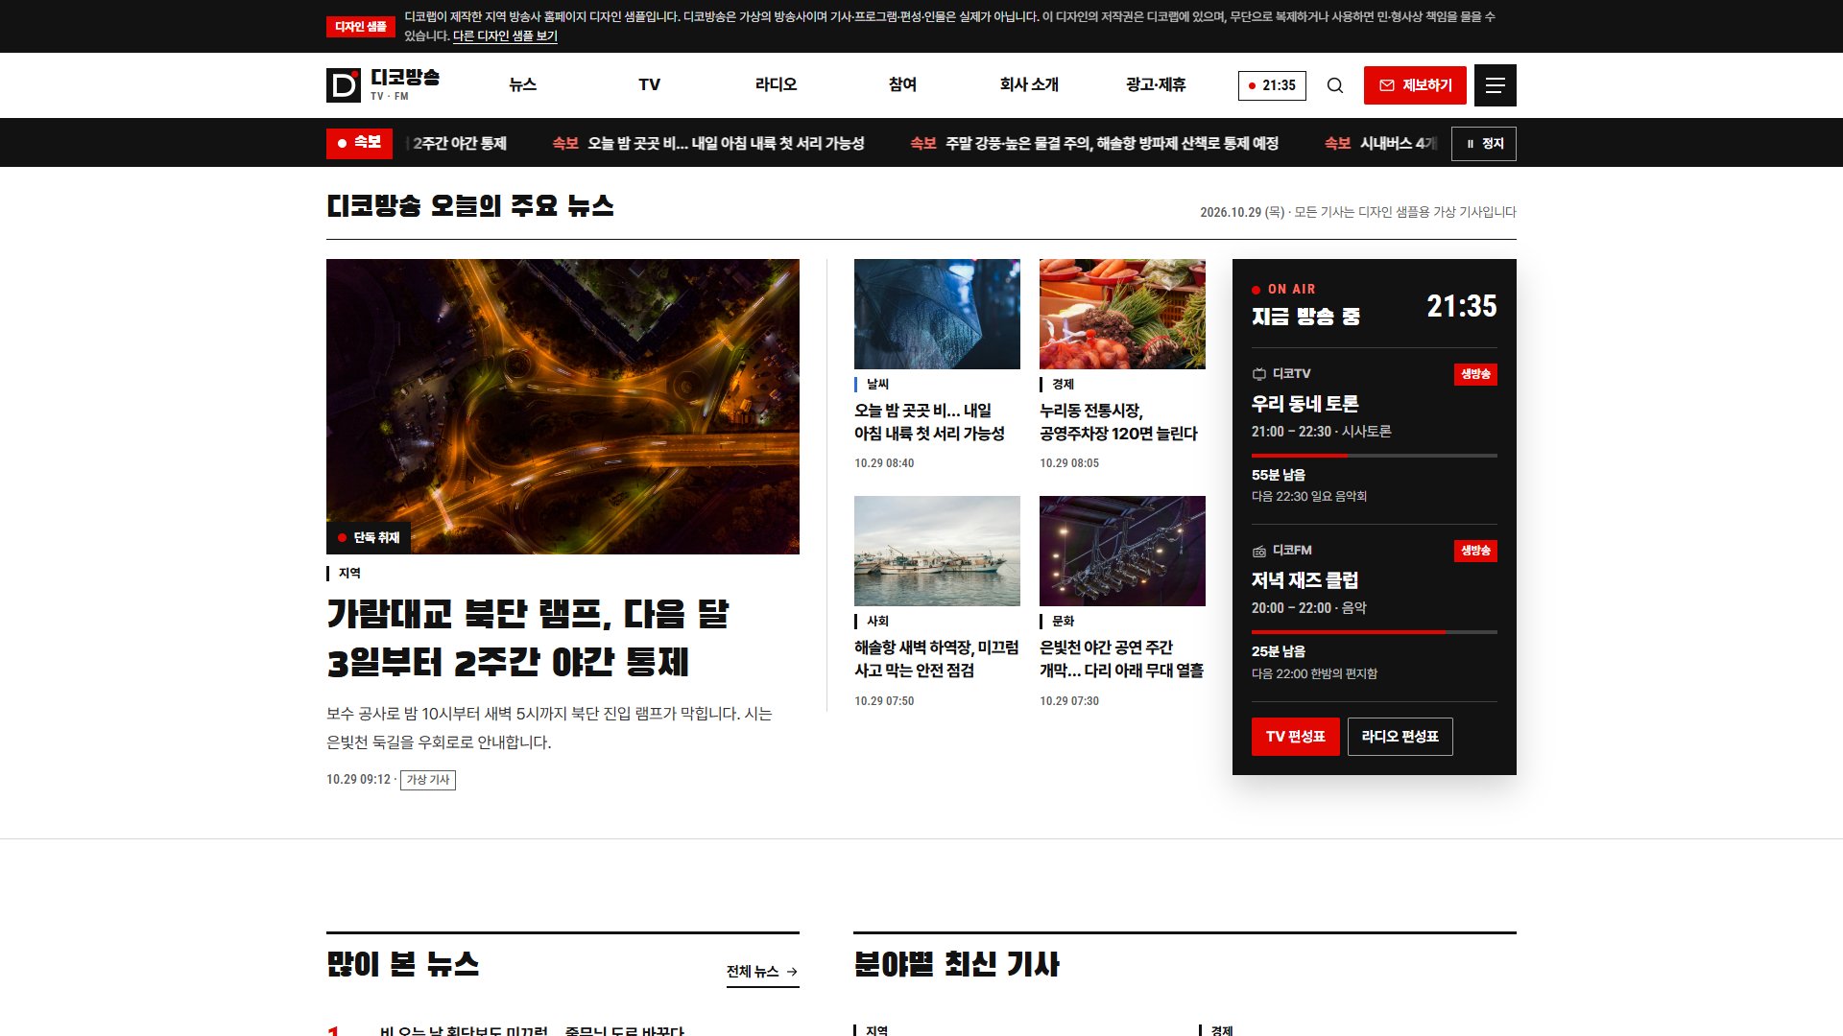The width and height of the screenshot is (1843, 1036).
Task: Click the 생방송 badge beside 디코FM
Action: (x=1475, y=551)
